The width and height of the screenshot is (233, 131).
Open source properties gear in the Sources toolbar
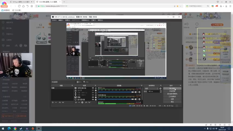click(x=82, y=102)
